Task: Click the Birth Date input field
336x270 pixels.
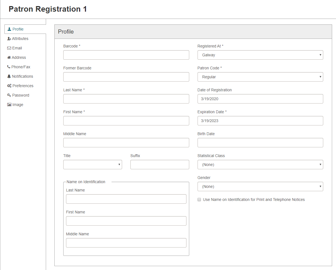Action: [260, 143]
